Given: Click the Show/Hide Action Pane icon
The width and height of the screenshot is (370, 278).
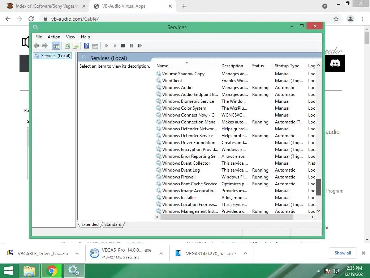Looking at the screenshot, I should tap(95, 46).
